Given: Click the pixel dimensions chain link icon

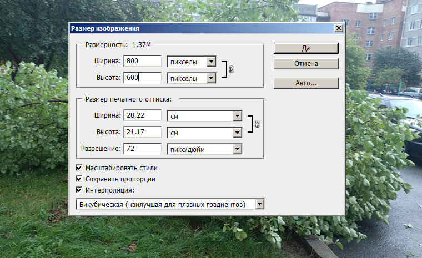Looking at the screenshot, I should pos(231,70).
